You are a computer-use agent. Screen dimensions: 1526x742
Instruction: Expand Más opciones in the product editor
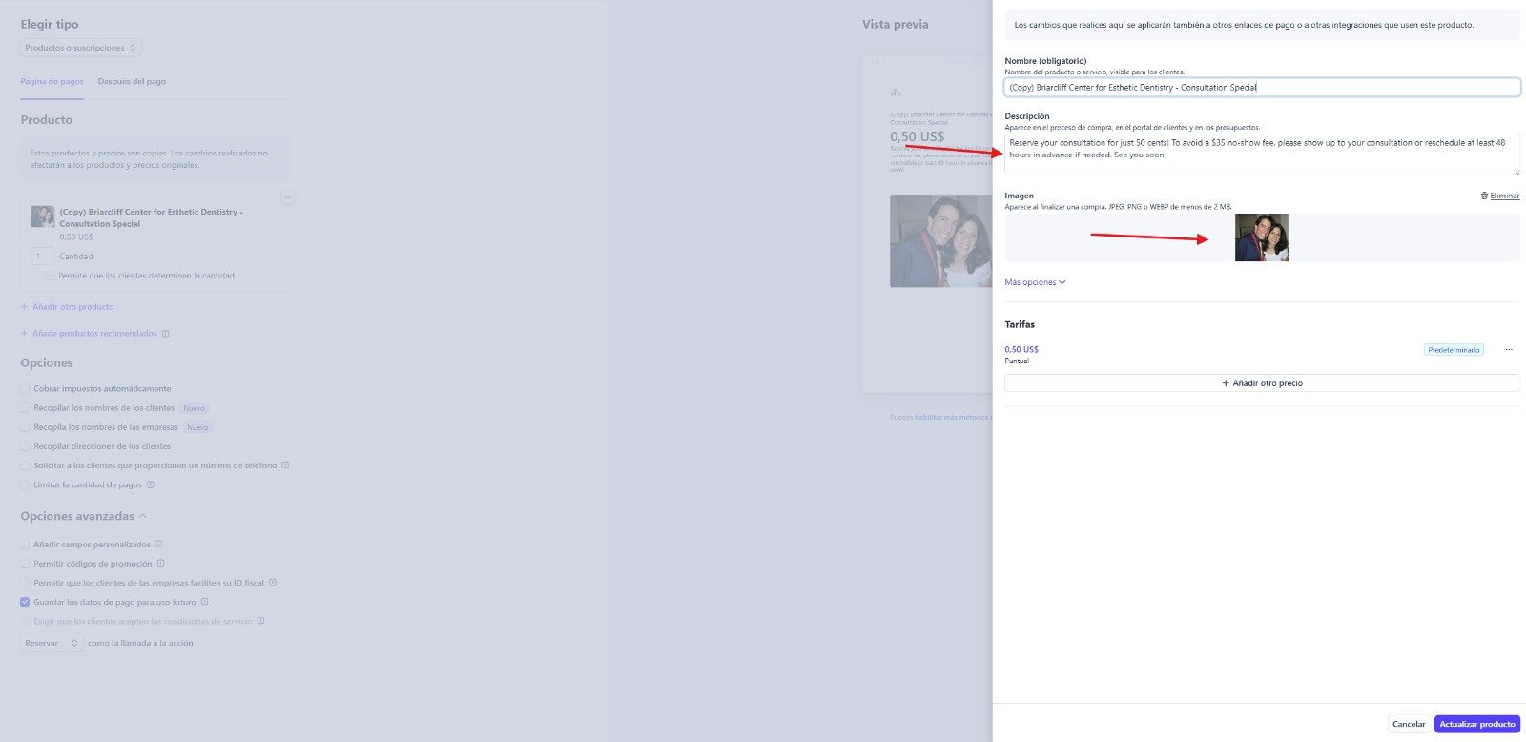(1035, 282)
